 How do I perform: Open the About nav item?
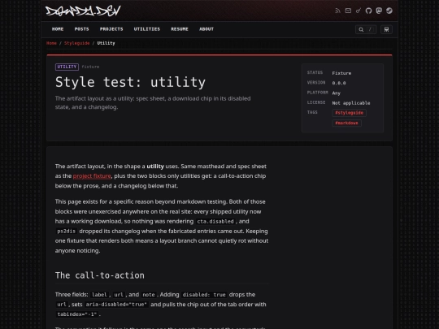click(x=206, y=29)
